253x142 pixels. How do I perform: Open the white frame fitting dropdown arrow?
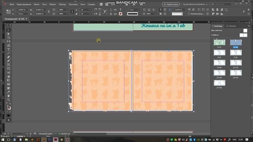(x=184, y=14)
